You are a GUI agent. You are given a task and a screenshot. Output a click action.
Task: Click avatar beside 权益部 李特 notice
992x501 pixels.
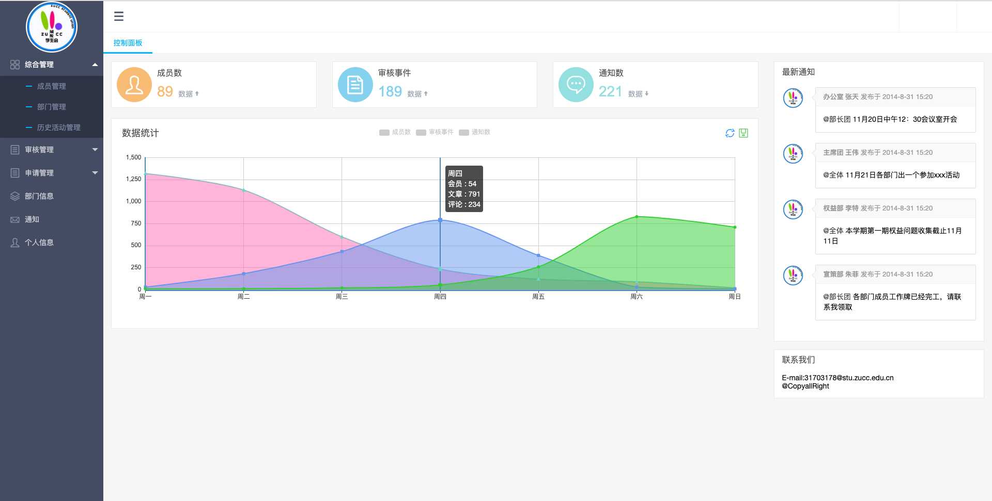793,209
